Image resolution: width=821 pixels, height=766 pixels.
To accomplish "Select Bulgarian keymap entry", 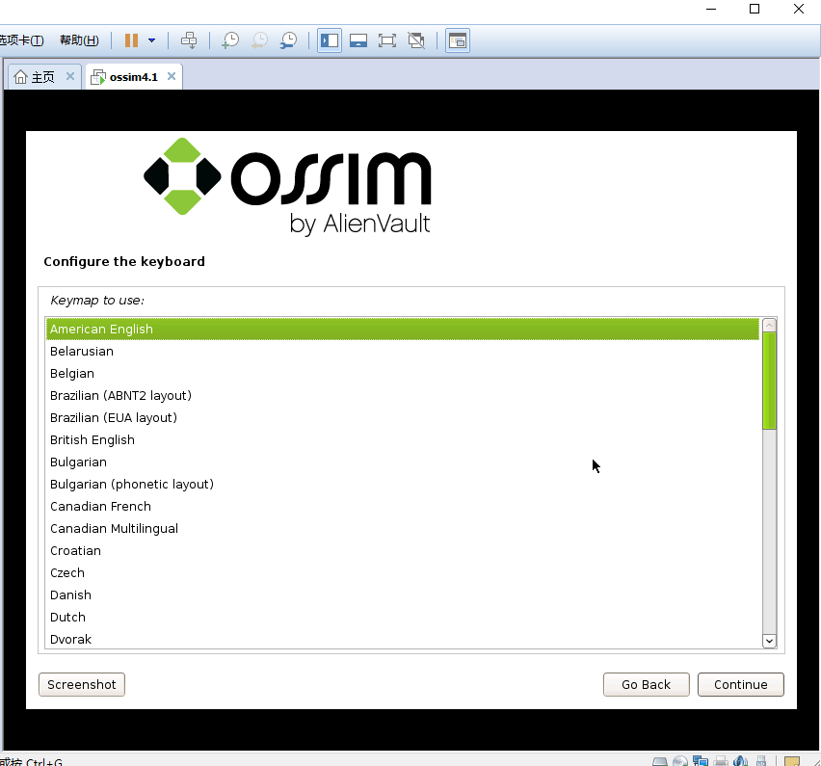I will (x=402, y=462).
